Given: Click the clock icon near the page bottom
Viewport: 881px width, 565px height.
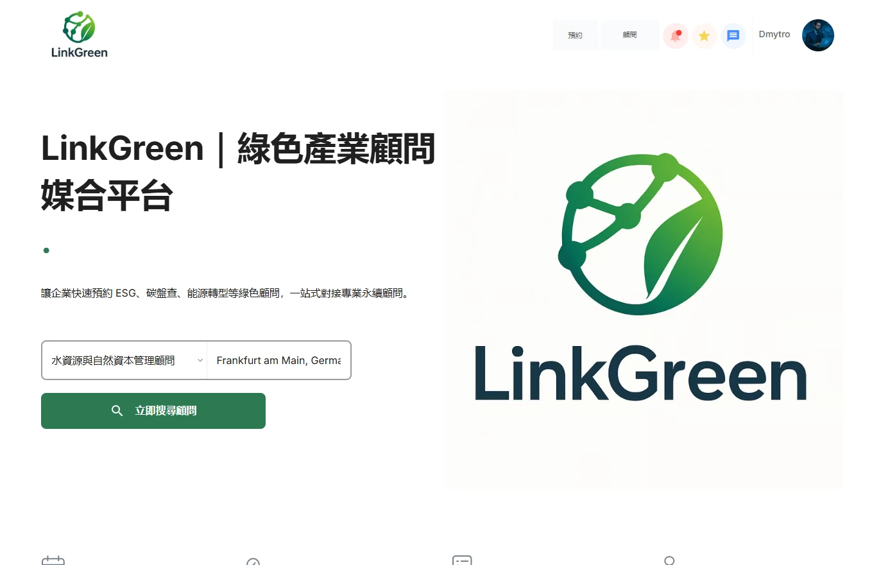Looking at the screenshot, I should pos(253,561).
